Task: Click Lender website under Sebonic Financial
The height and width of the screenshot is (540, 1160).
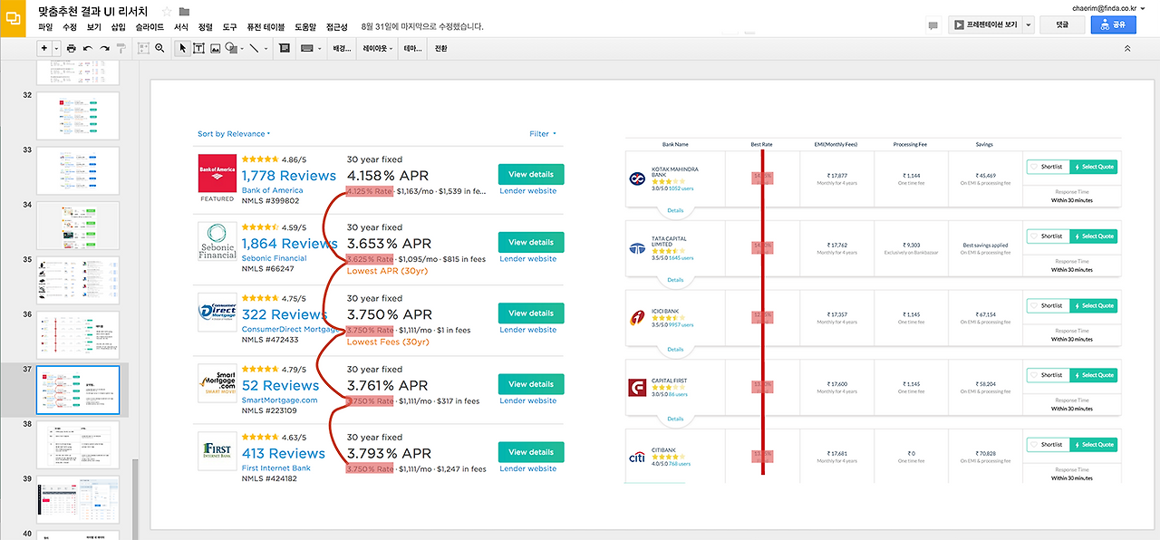Action: [528, 259]
